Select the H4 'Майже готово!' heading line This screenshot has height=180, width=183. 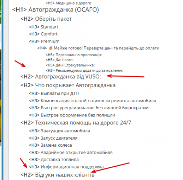pos(98,48)
